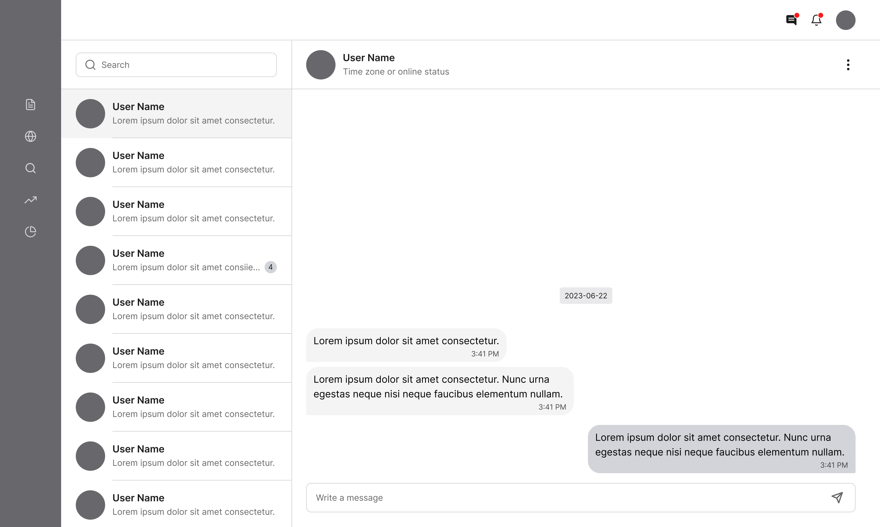Click the globe icon in sidebar
The image size is (880, 527).
[x=31, y=136]
